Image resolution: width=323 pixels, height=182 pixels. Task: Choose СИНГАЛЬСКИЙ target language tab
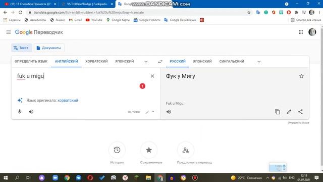point(232,61)
